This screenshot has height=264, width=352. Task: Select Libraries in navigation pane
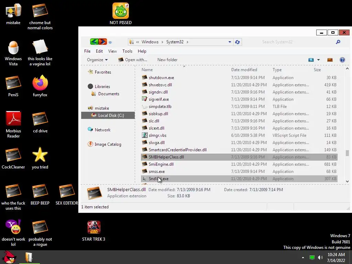point(99,86)
